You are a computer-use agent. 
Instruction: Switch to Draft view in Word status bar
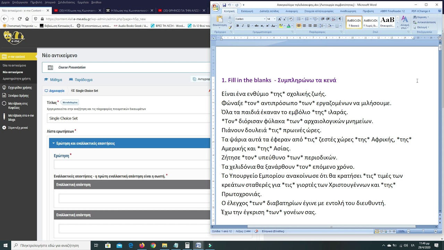click(x=393, y=231)
